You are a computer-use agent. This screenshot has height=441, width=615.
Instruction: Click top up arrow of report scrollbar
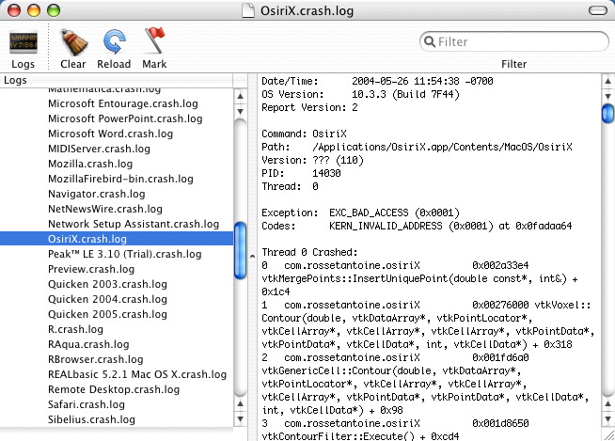[607, 81]
